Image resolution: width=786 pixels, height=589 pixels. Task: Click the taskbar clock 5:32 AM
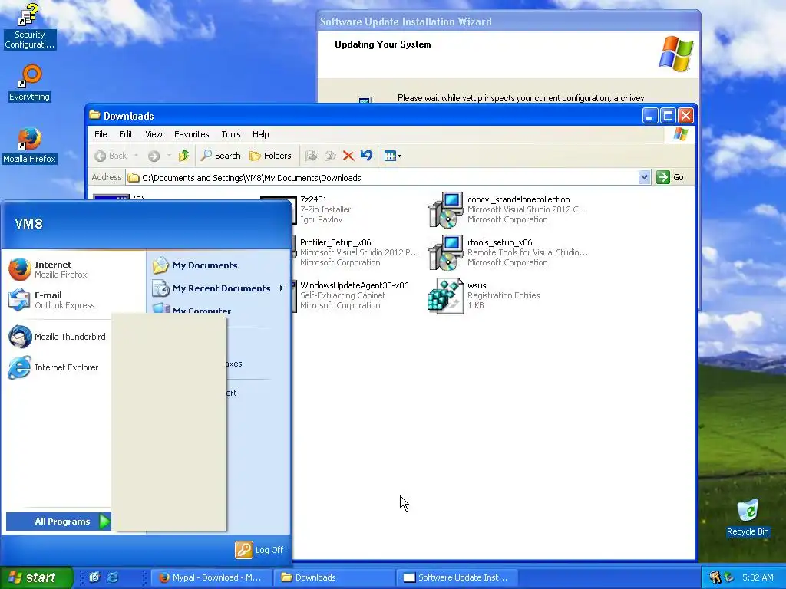tap(758, 577)
